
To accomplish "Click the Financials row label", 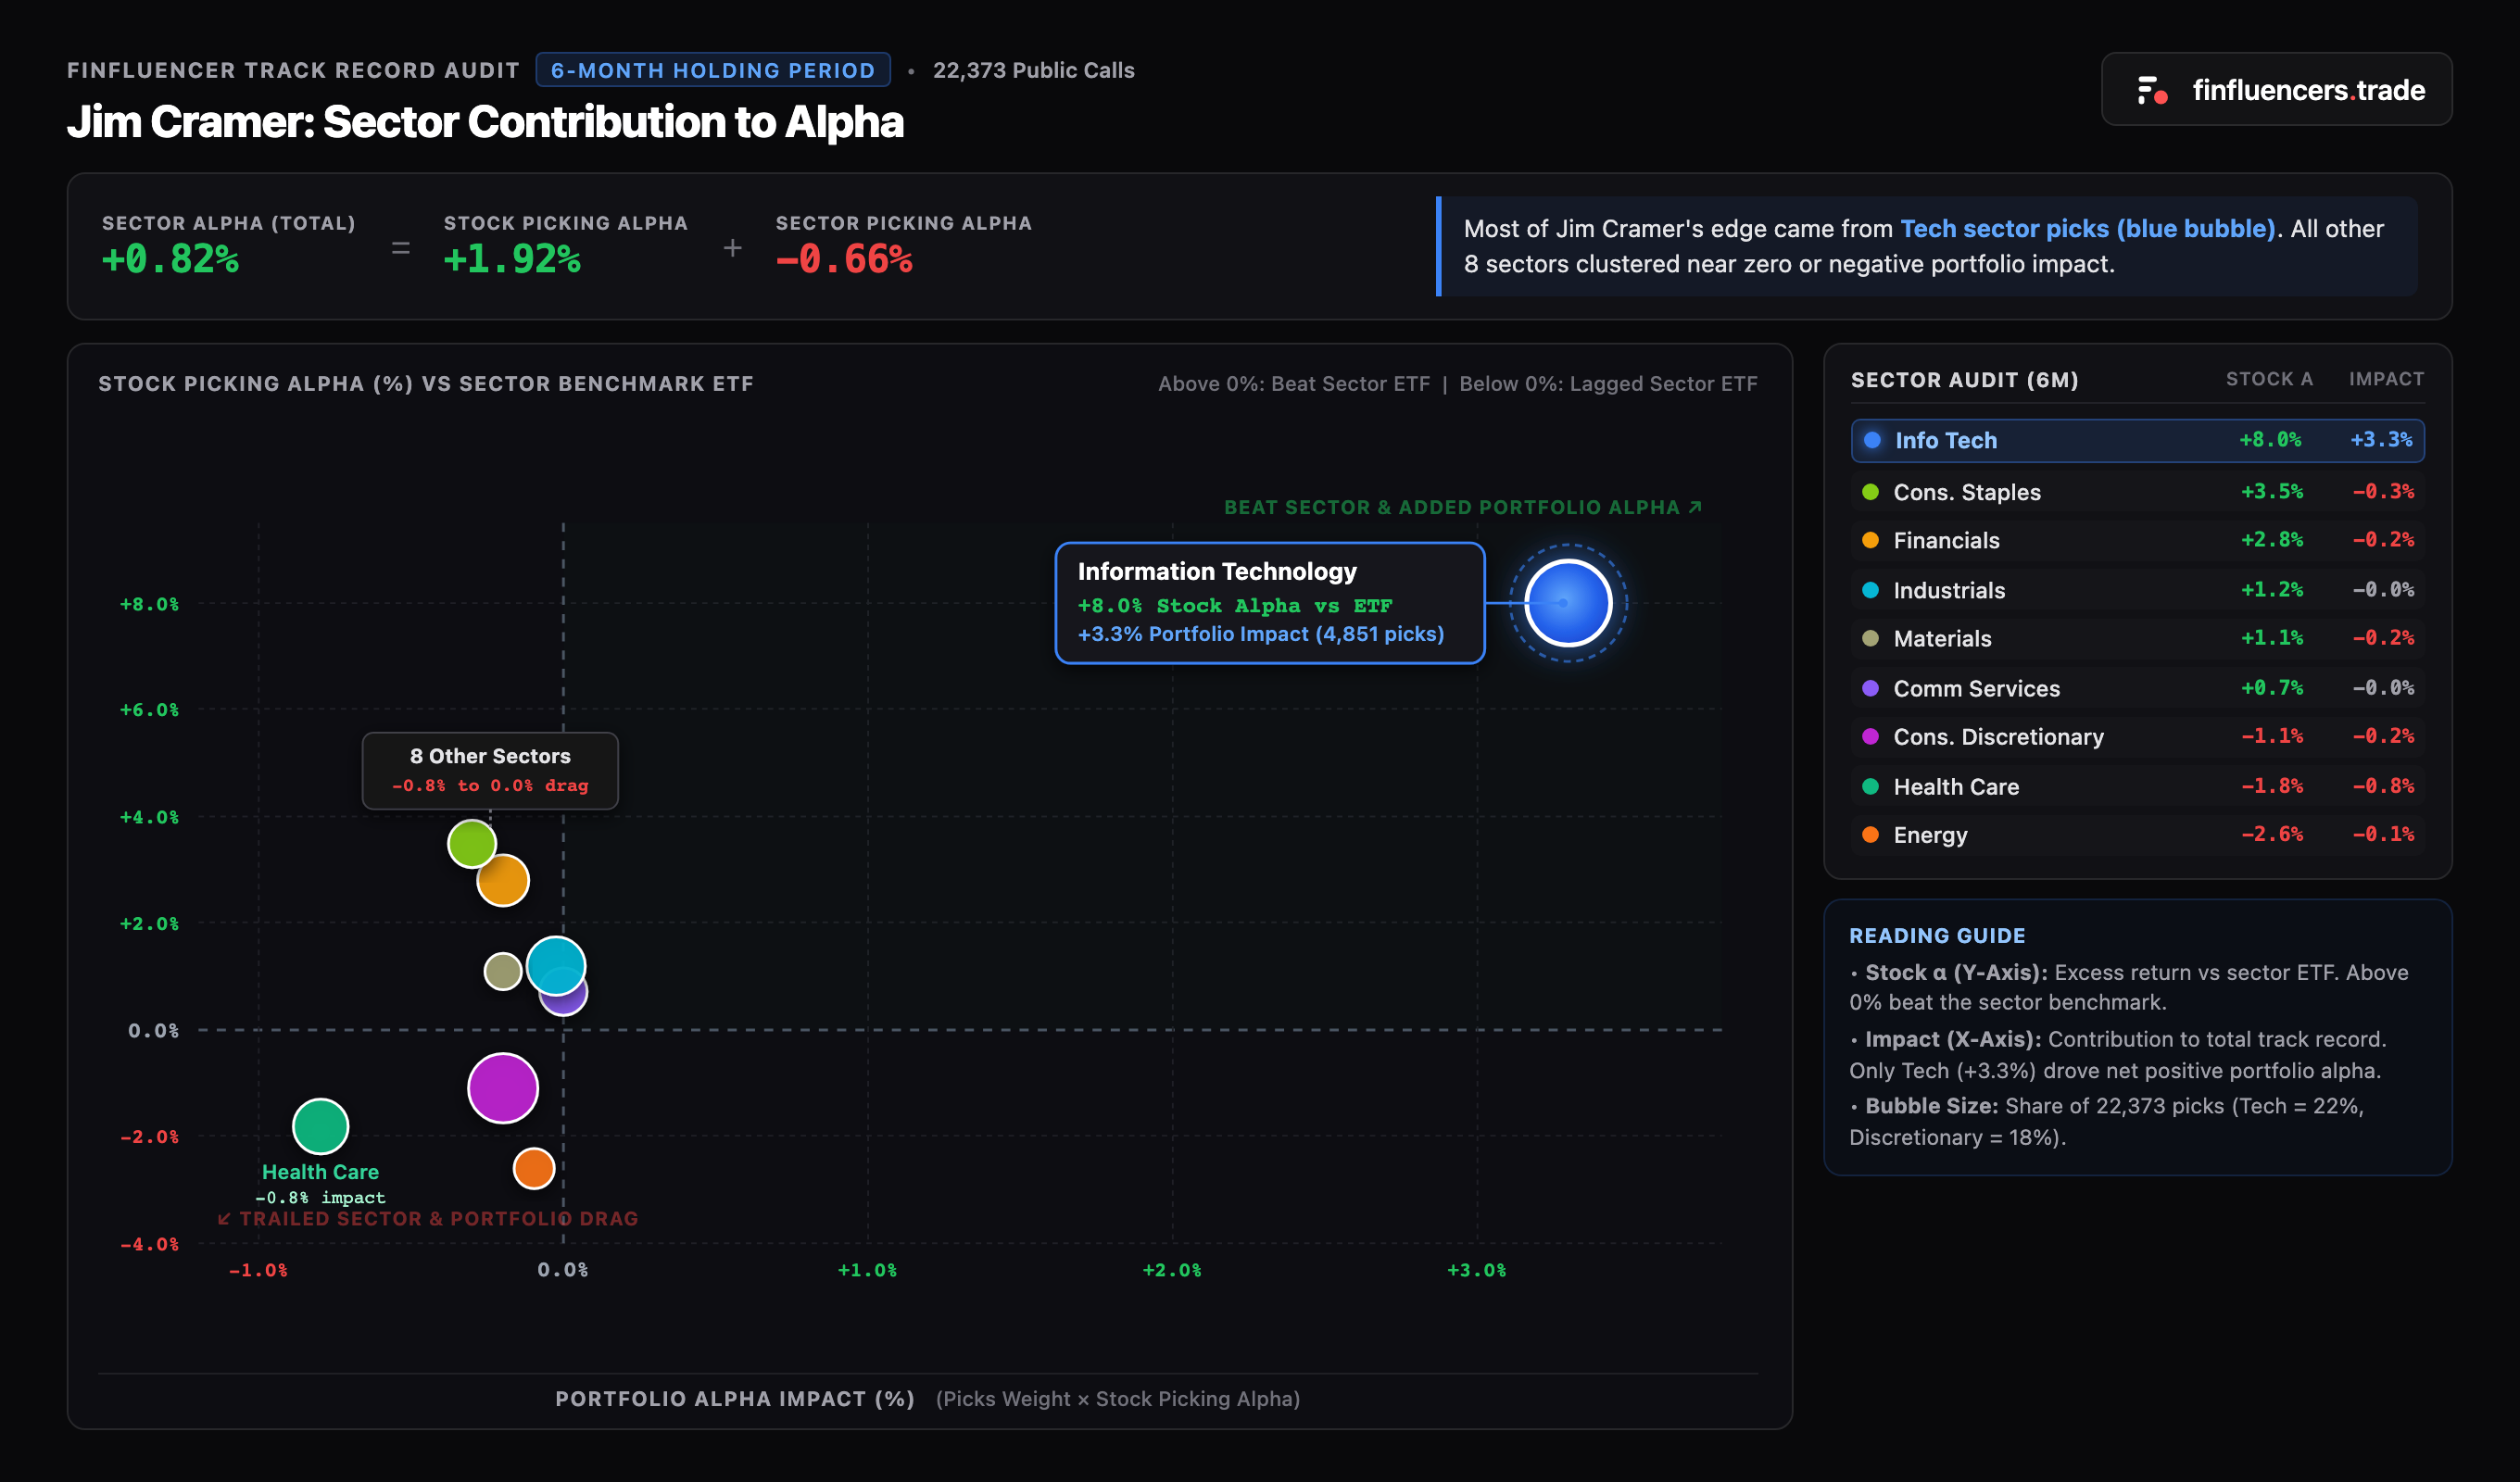I will 1946,540.
